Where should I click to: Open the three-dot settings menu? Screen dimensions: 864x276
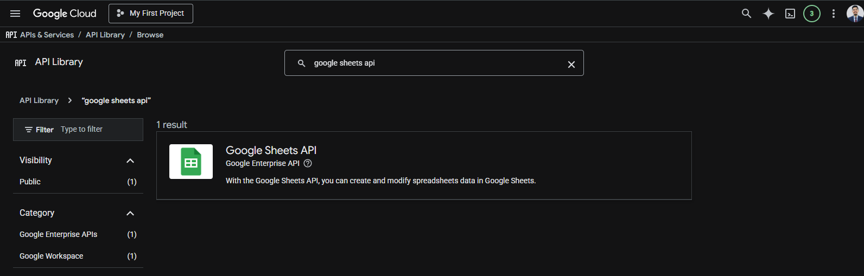coord(834,14)
